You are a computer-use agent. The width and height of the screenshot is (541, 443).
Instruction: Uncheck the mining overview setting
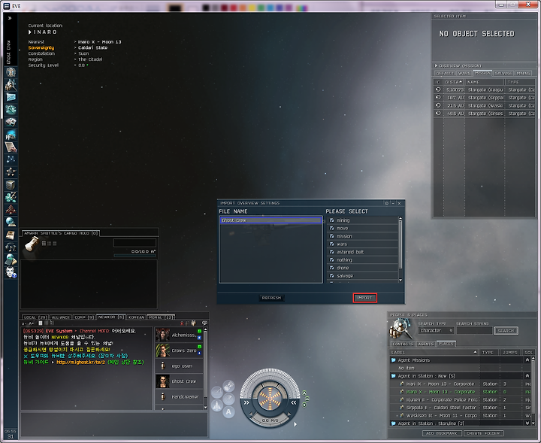(331, 220)
